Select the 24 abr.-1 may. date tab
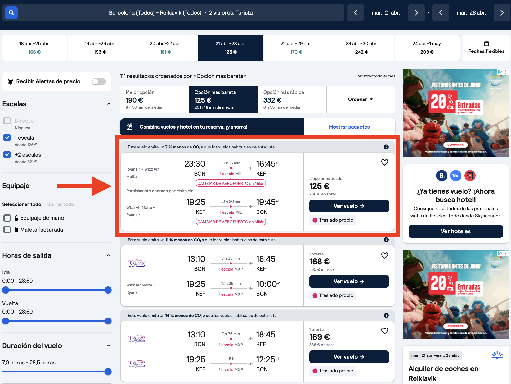 (427, 48)
